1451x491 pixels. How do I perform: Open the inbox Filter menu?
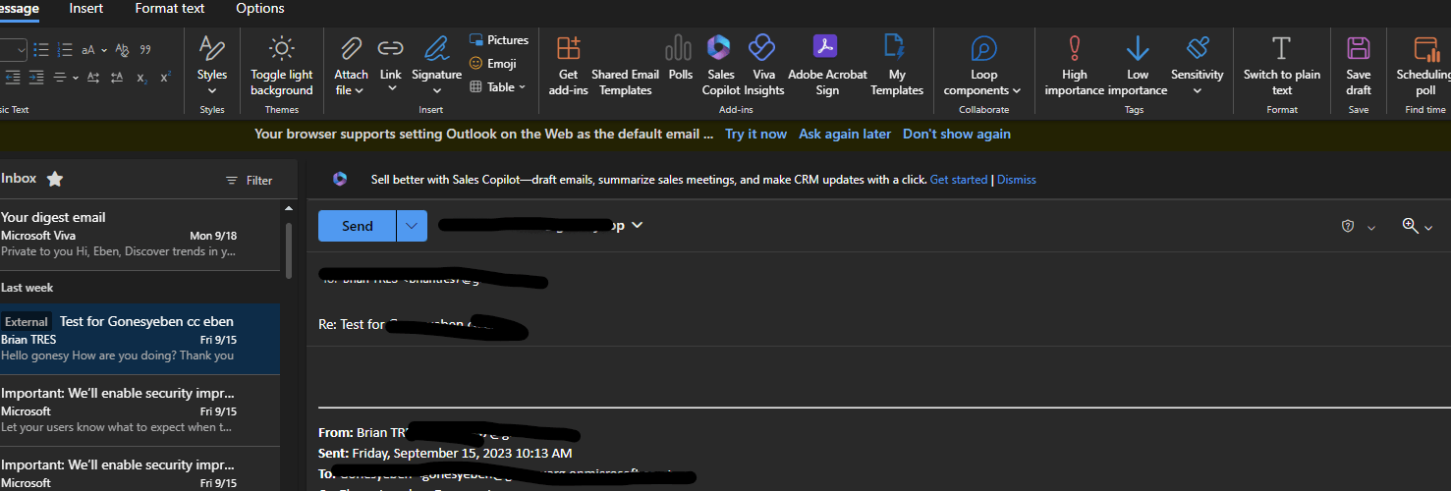point(250,181)
